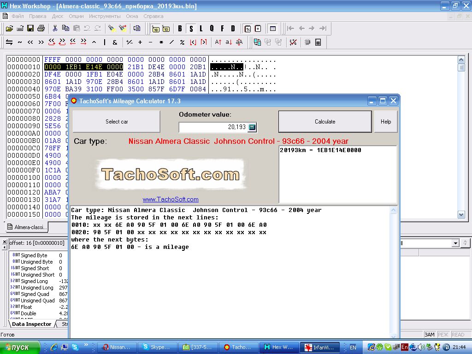
Task: Toggle hexadecimal offset display (16)
Action: 156,29
